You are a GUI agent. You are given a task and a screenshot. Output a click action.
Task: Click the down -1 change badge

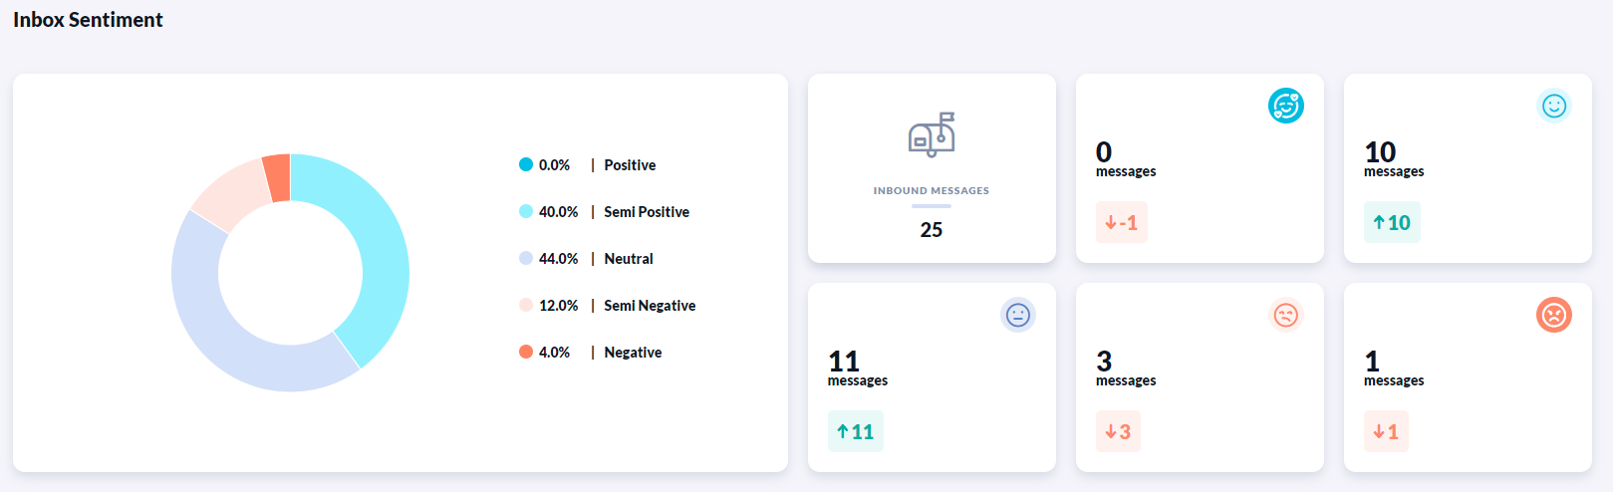[x=1122, y=223]
